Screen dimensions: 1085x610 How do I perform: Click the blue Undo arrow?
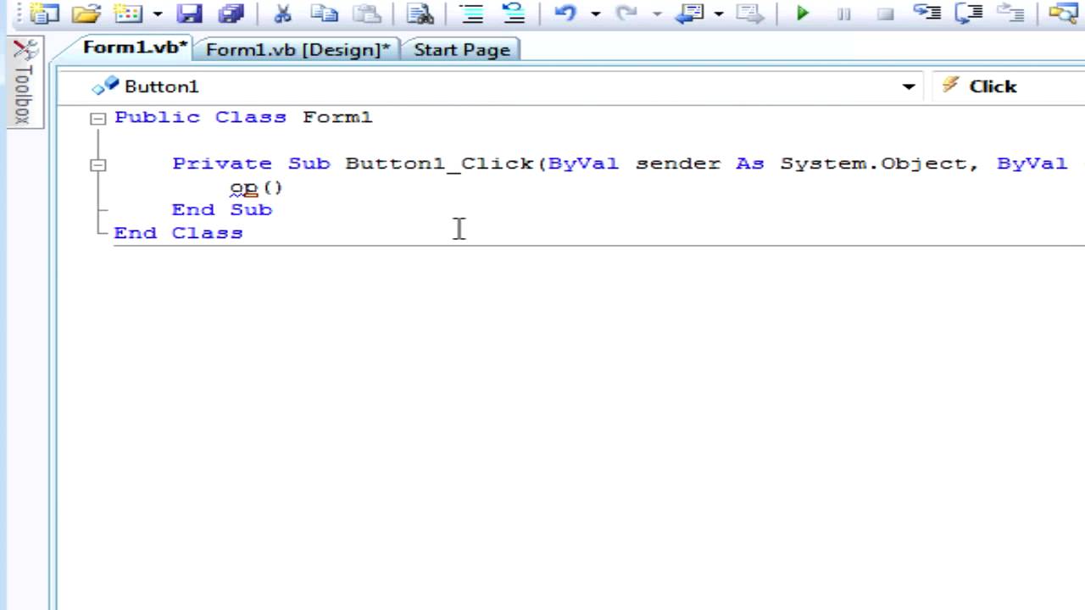(566, 14)
